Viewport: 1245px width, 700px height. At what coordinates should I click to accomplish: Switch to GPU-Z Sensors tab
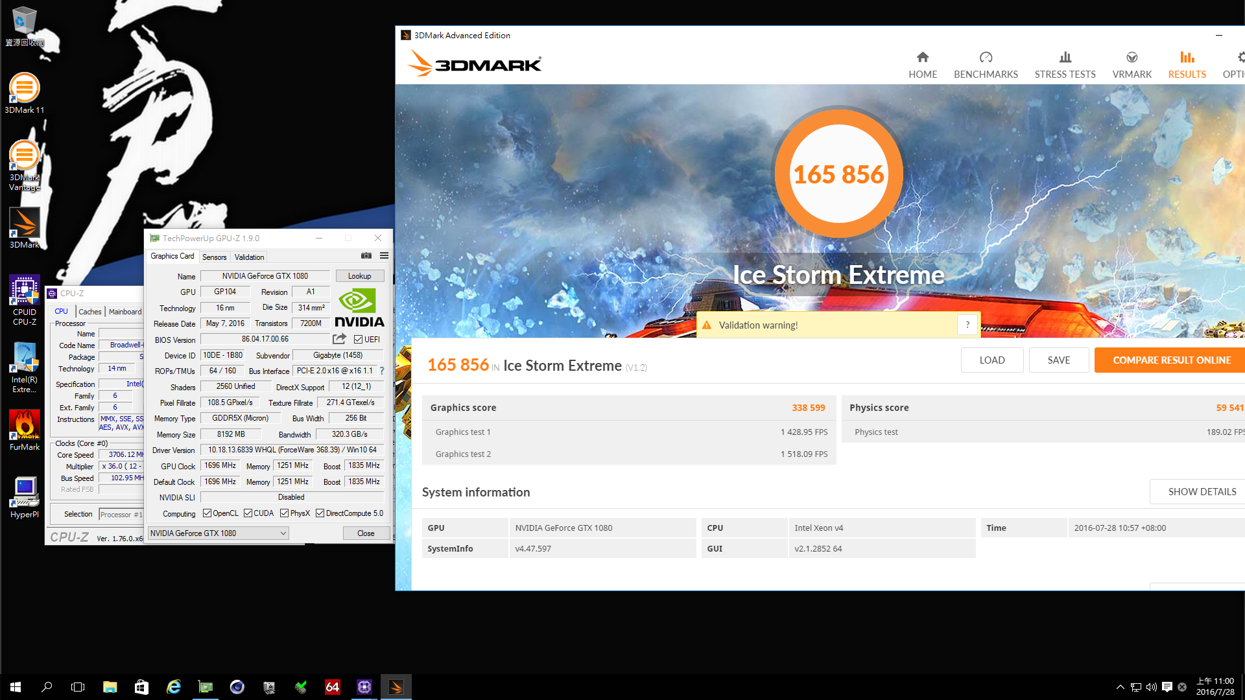(x=214, y=257)
